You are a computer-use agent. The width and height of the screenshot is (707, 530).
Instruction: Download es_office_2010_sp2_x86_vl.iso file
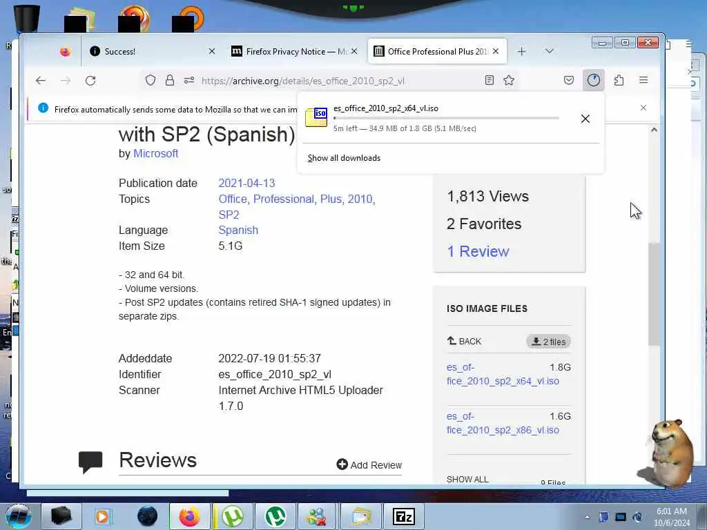coord(503,423)
